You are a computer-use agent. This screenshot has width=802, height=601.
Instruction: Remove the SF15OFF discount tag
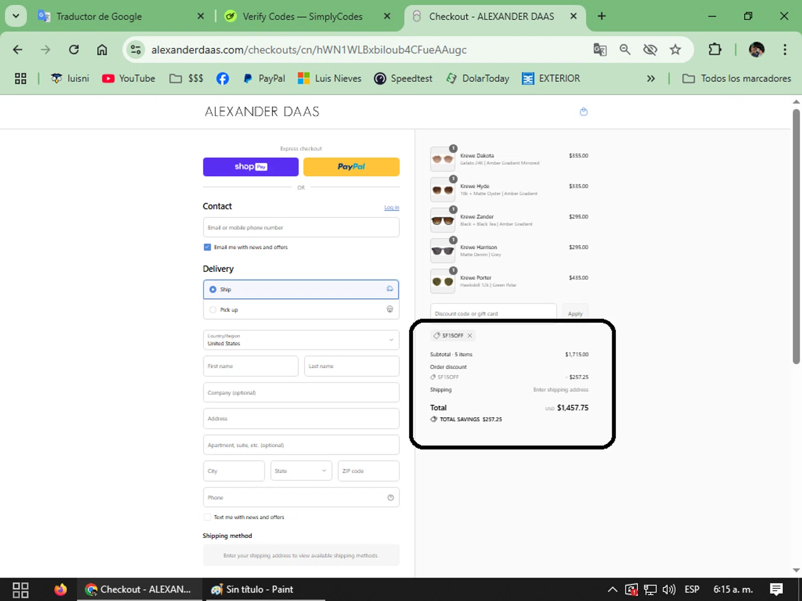pos(469,335)
